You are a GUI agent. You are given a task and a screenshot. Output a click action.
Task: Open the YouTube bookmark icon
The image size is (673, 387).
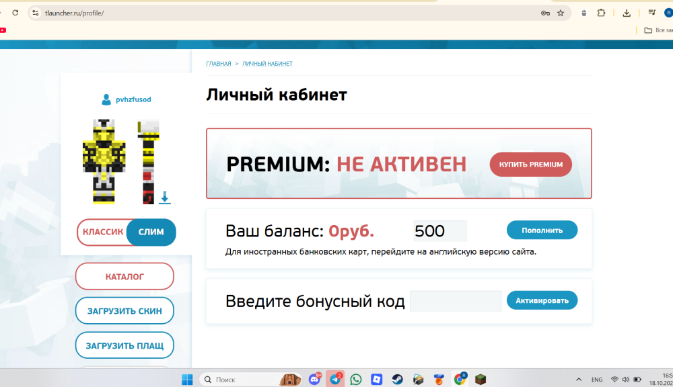tap(3, 30)
